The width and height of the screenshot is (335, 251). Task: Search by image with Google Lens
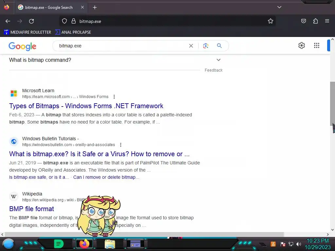coord(205,46)
